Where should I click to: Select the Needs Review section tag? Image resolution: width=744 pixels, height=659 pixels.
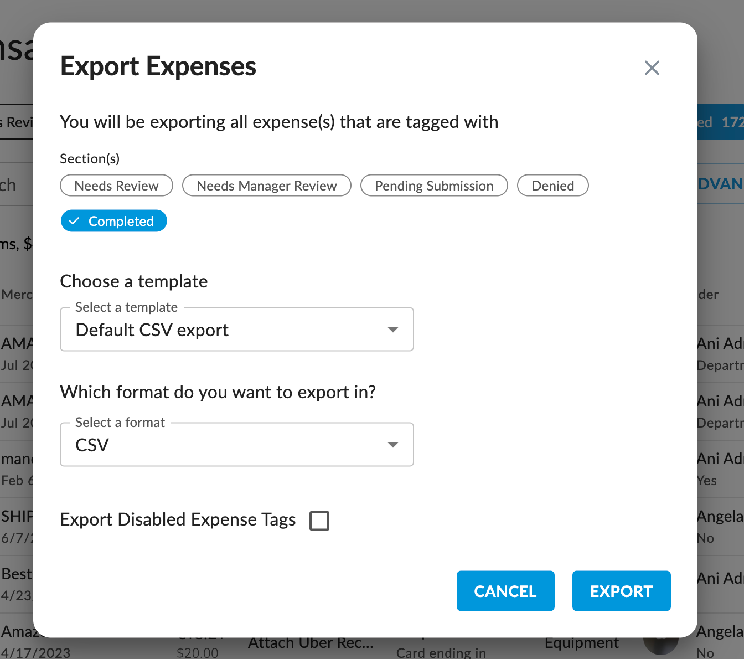[x=116, y=186]
